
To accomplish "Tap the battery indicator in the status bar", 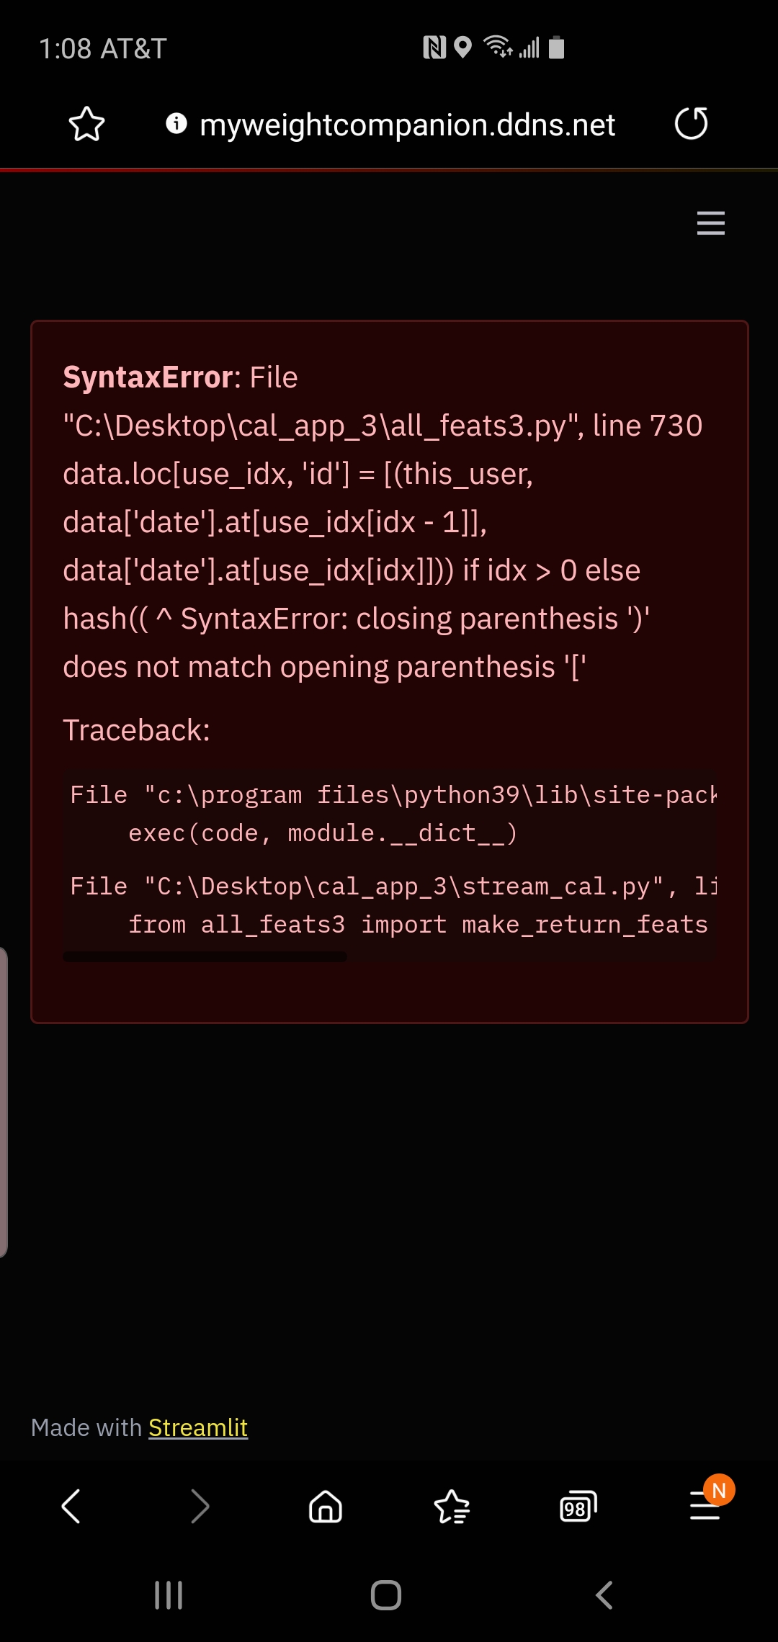I will (x=555, y=48).
